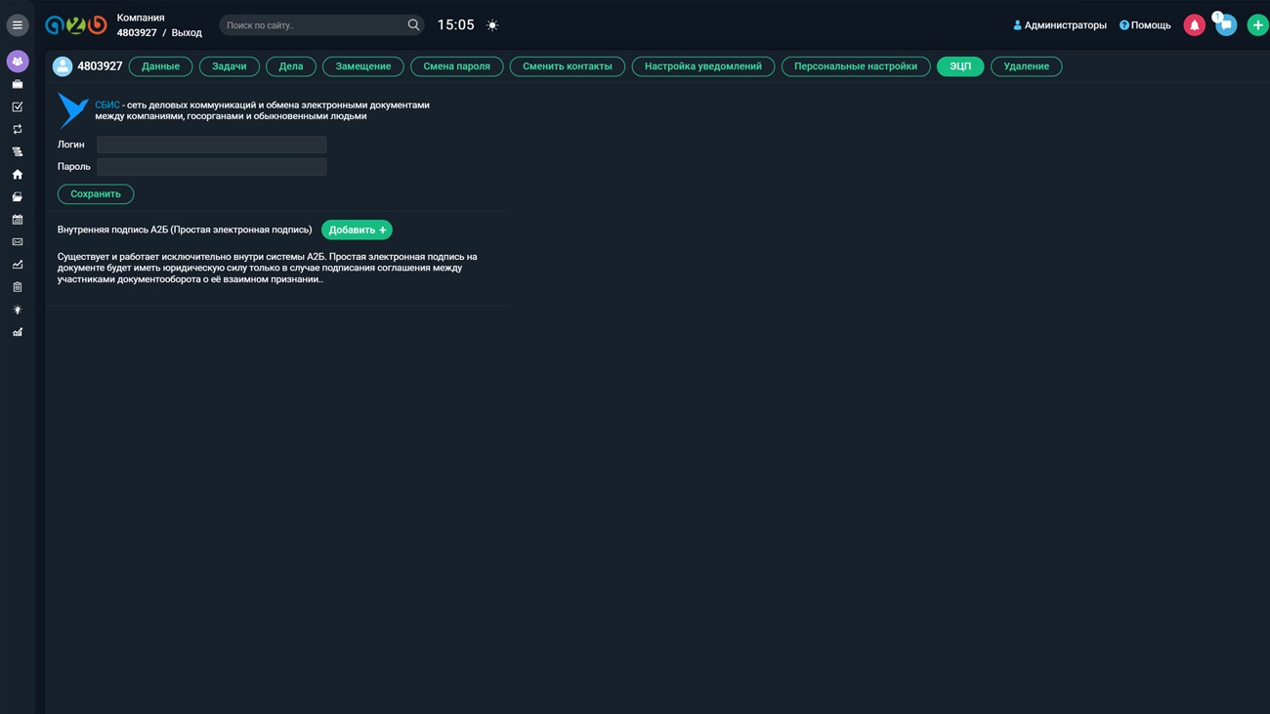Screen dimensions: 1270x714
Task: Open the blue chat messages icon
Action: coord(1226,25)
